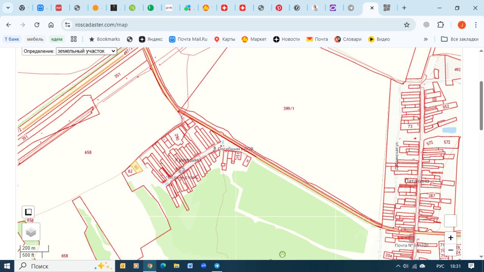This screenshot has width=484, height=272.
Task: Open Zoom from the taskbar
Action: click(x=203, y=266)
